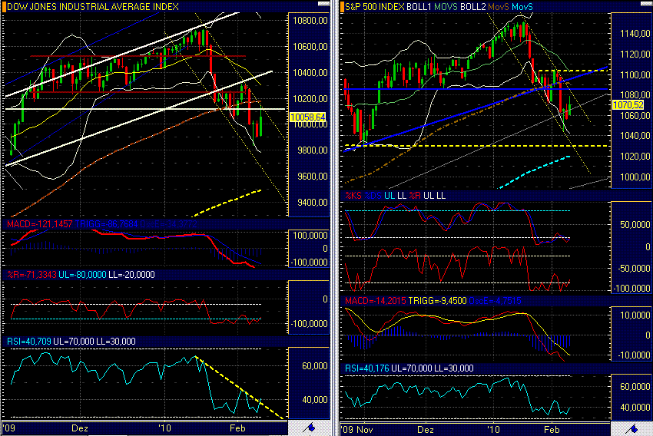Click the 1140,00 level on S&P price axis
This screenshot has height=436, width=653.
point(635,34)
